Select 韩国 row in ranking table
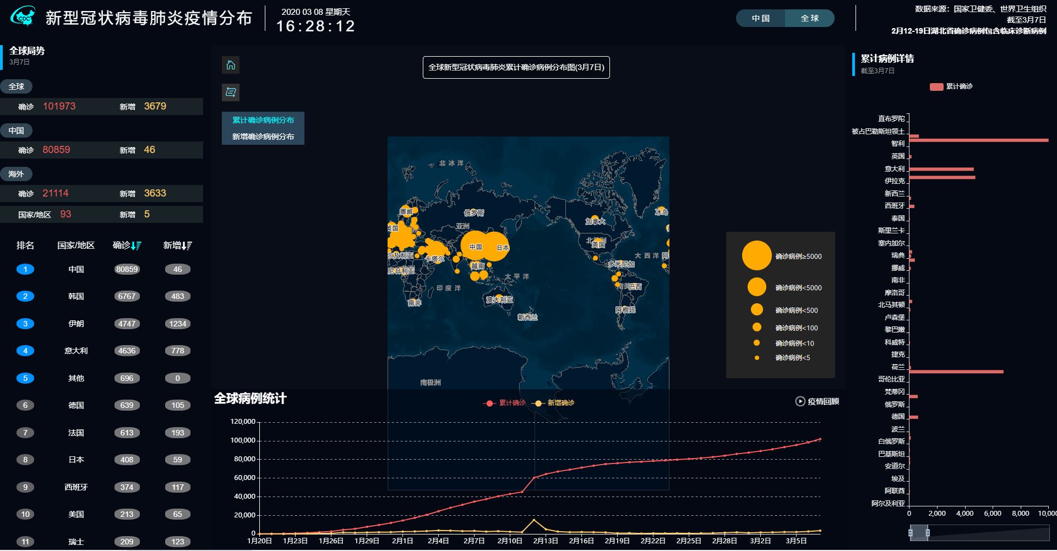 coord(102,296)
